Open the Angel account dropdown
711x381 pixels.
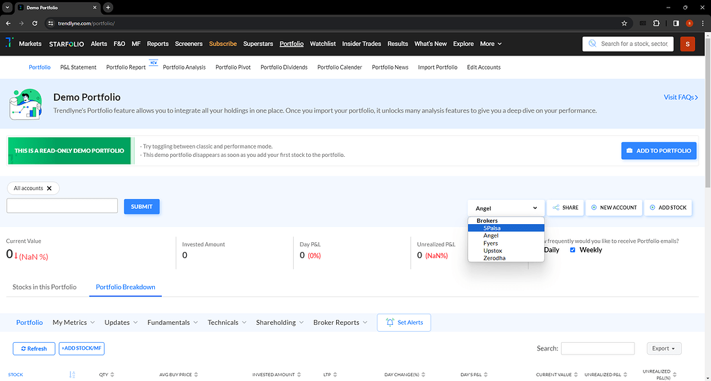(506, 208)
